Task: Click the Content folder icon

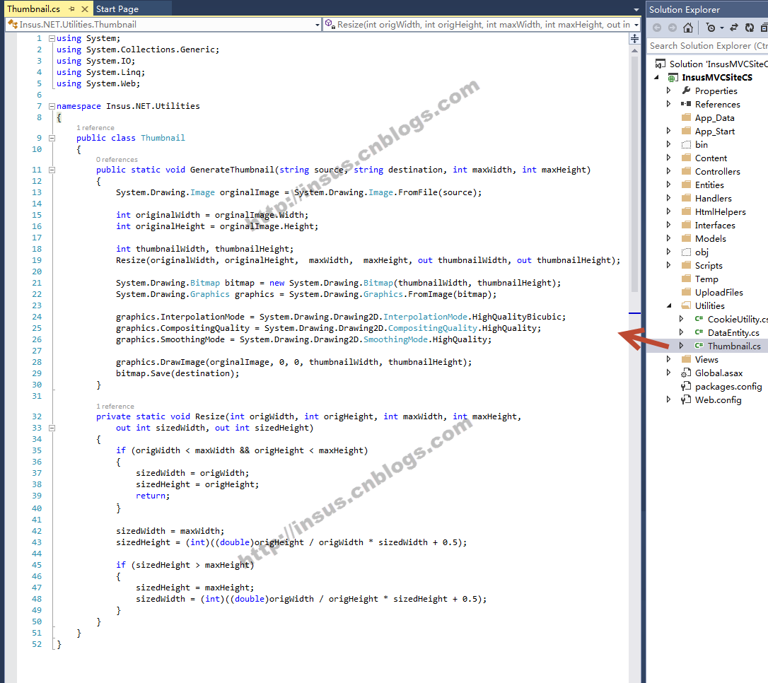Action: point(686,158)
